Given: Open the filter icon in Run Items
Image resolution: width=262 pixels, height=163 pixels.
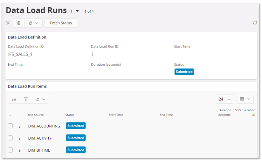Looking at the screenshot, I should pyautogui.click(x=26, y=99).
